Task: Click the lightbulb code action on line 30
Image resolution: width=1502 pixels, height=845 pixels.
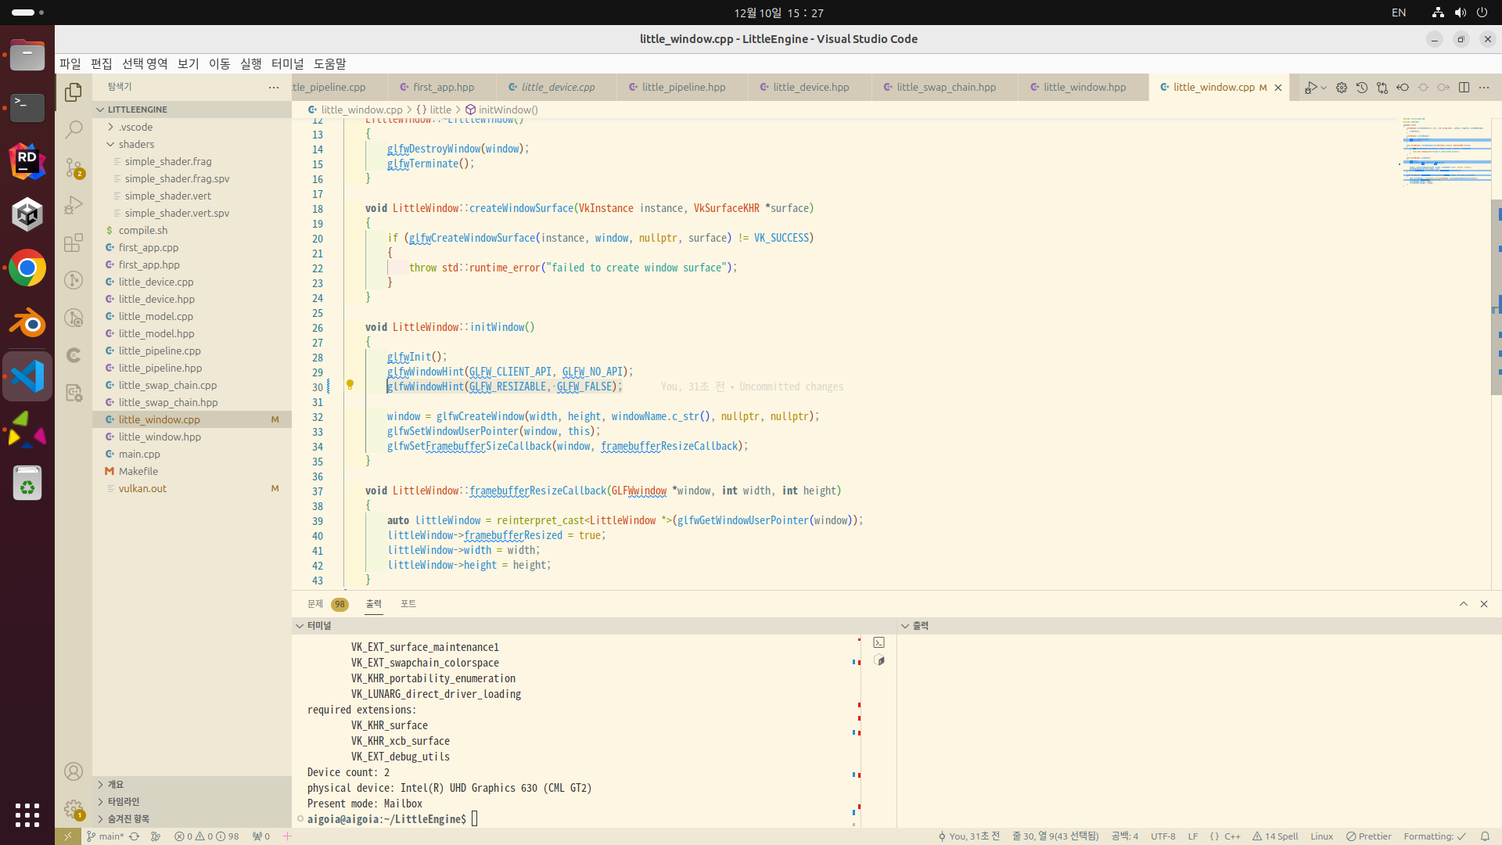Action: tap(350, 385)
